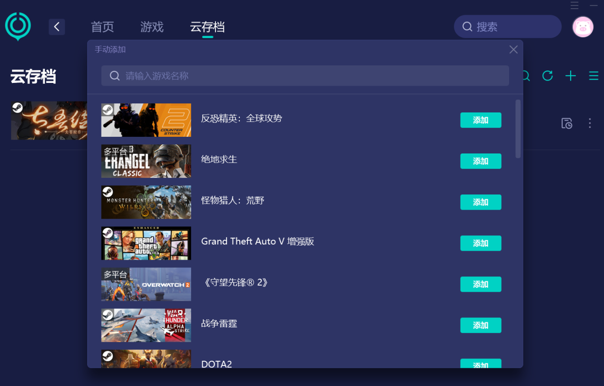Viewport: 604px width, 386px height.
Task: Click the header search magnifier icon
Action: point(467,27)
